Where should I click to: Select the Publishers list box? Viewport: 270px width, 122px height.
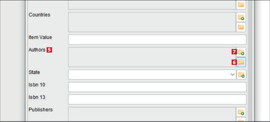pyautogui.click(x=152, y=114)
